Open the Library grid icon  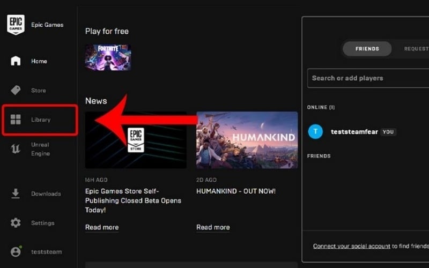pos(16,120)
